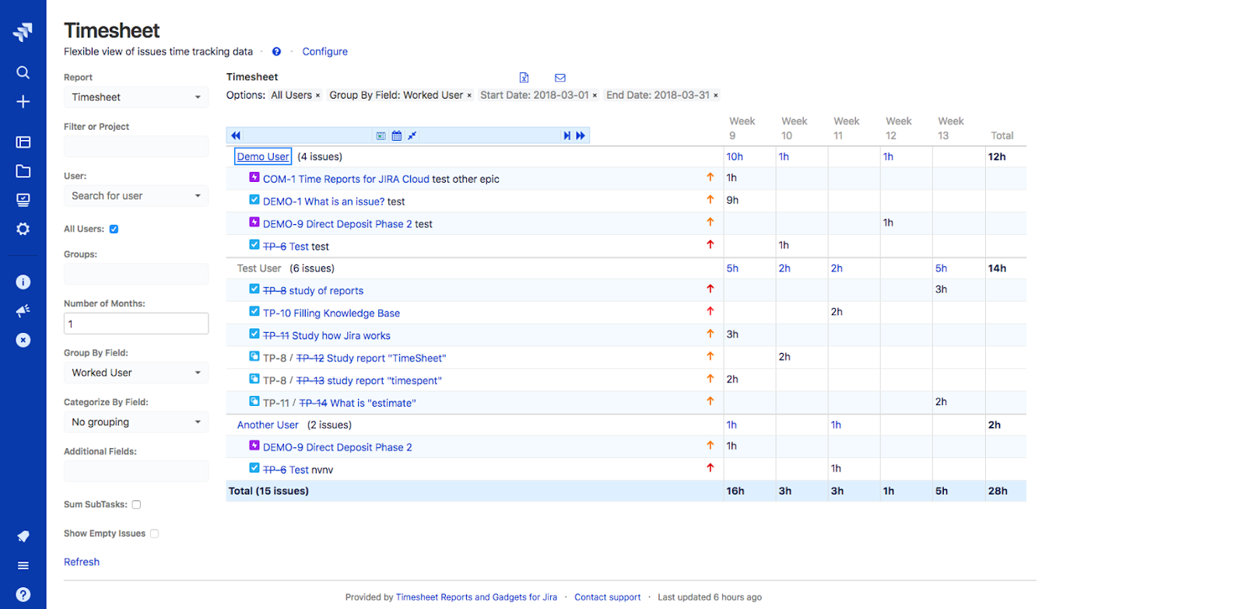Open the Report dropdown set to Timesheet
Image resolution: width=1245 pixels, height=609 pixels.
(x=136, y=97)
